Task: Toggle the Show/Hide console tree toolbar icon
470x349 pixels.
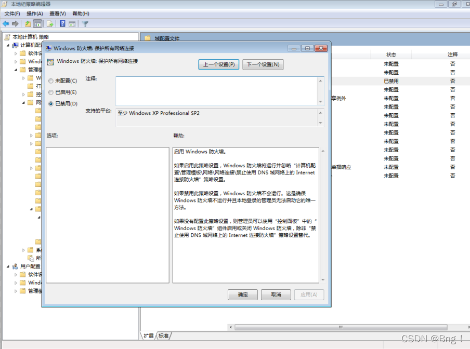Action: click(37, 24)
